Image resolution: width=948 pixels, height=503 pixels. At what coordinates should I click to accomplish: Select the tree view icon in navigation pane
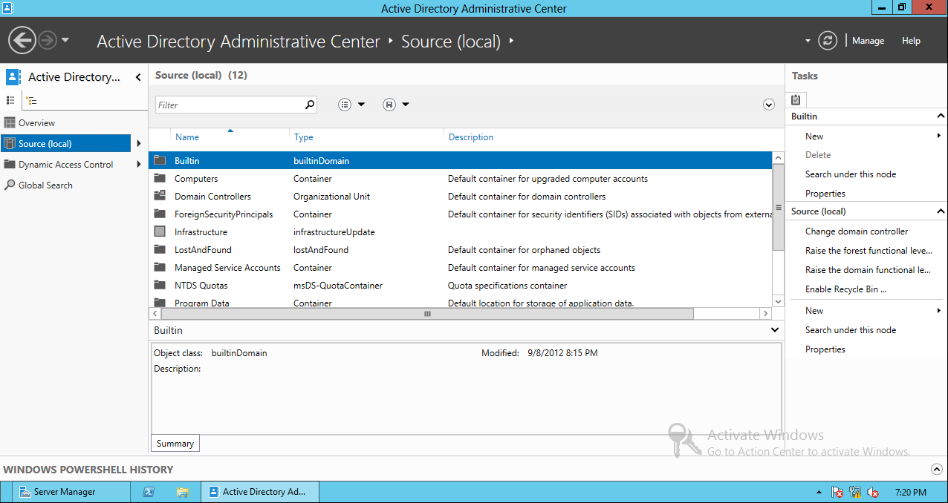point(30,99)
